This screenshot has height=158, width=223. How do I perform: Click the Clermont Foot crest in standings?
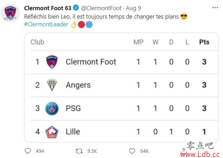[x=52, y=62]
